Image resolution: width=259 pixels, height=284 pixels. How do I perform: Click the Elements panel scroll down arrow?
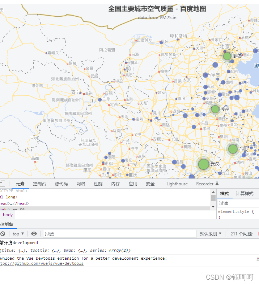tap(213, 207)
